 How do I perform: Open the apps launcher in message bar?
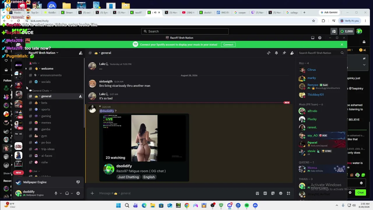click(288, 193)
